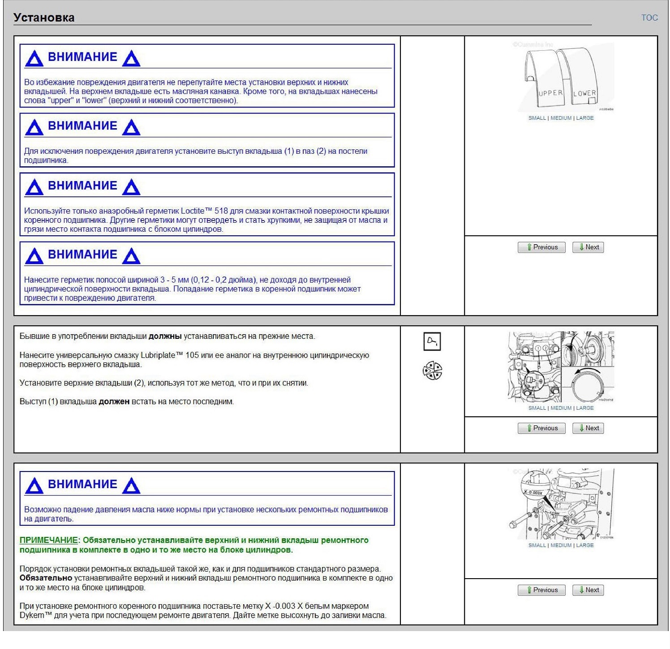
Task: Click Next button in third section
Action: (588, 590)
